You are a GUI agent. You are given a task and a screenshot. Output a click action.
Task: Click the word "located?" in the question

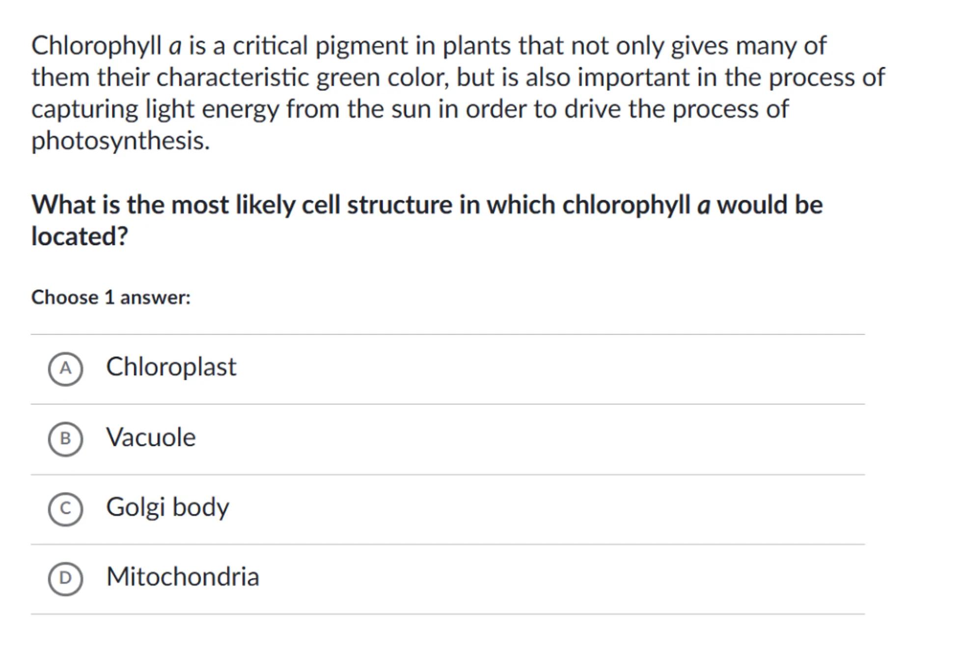point(80,236)
